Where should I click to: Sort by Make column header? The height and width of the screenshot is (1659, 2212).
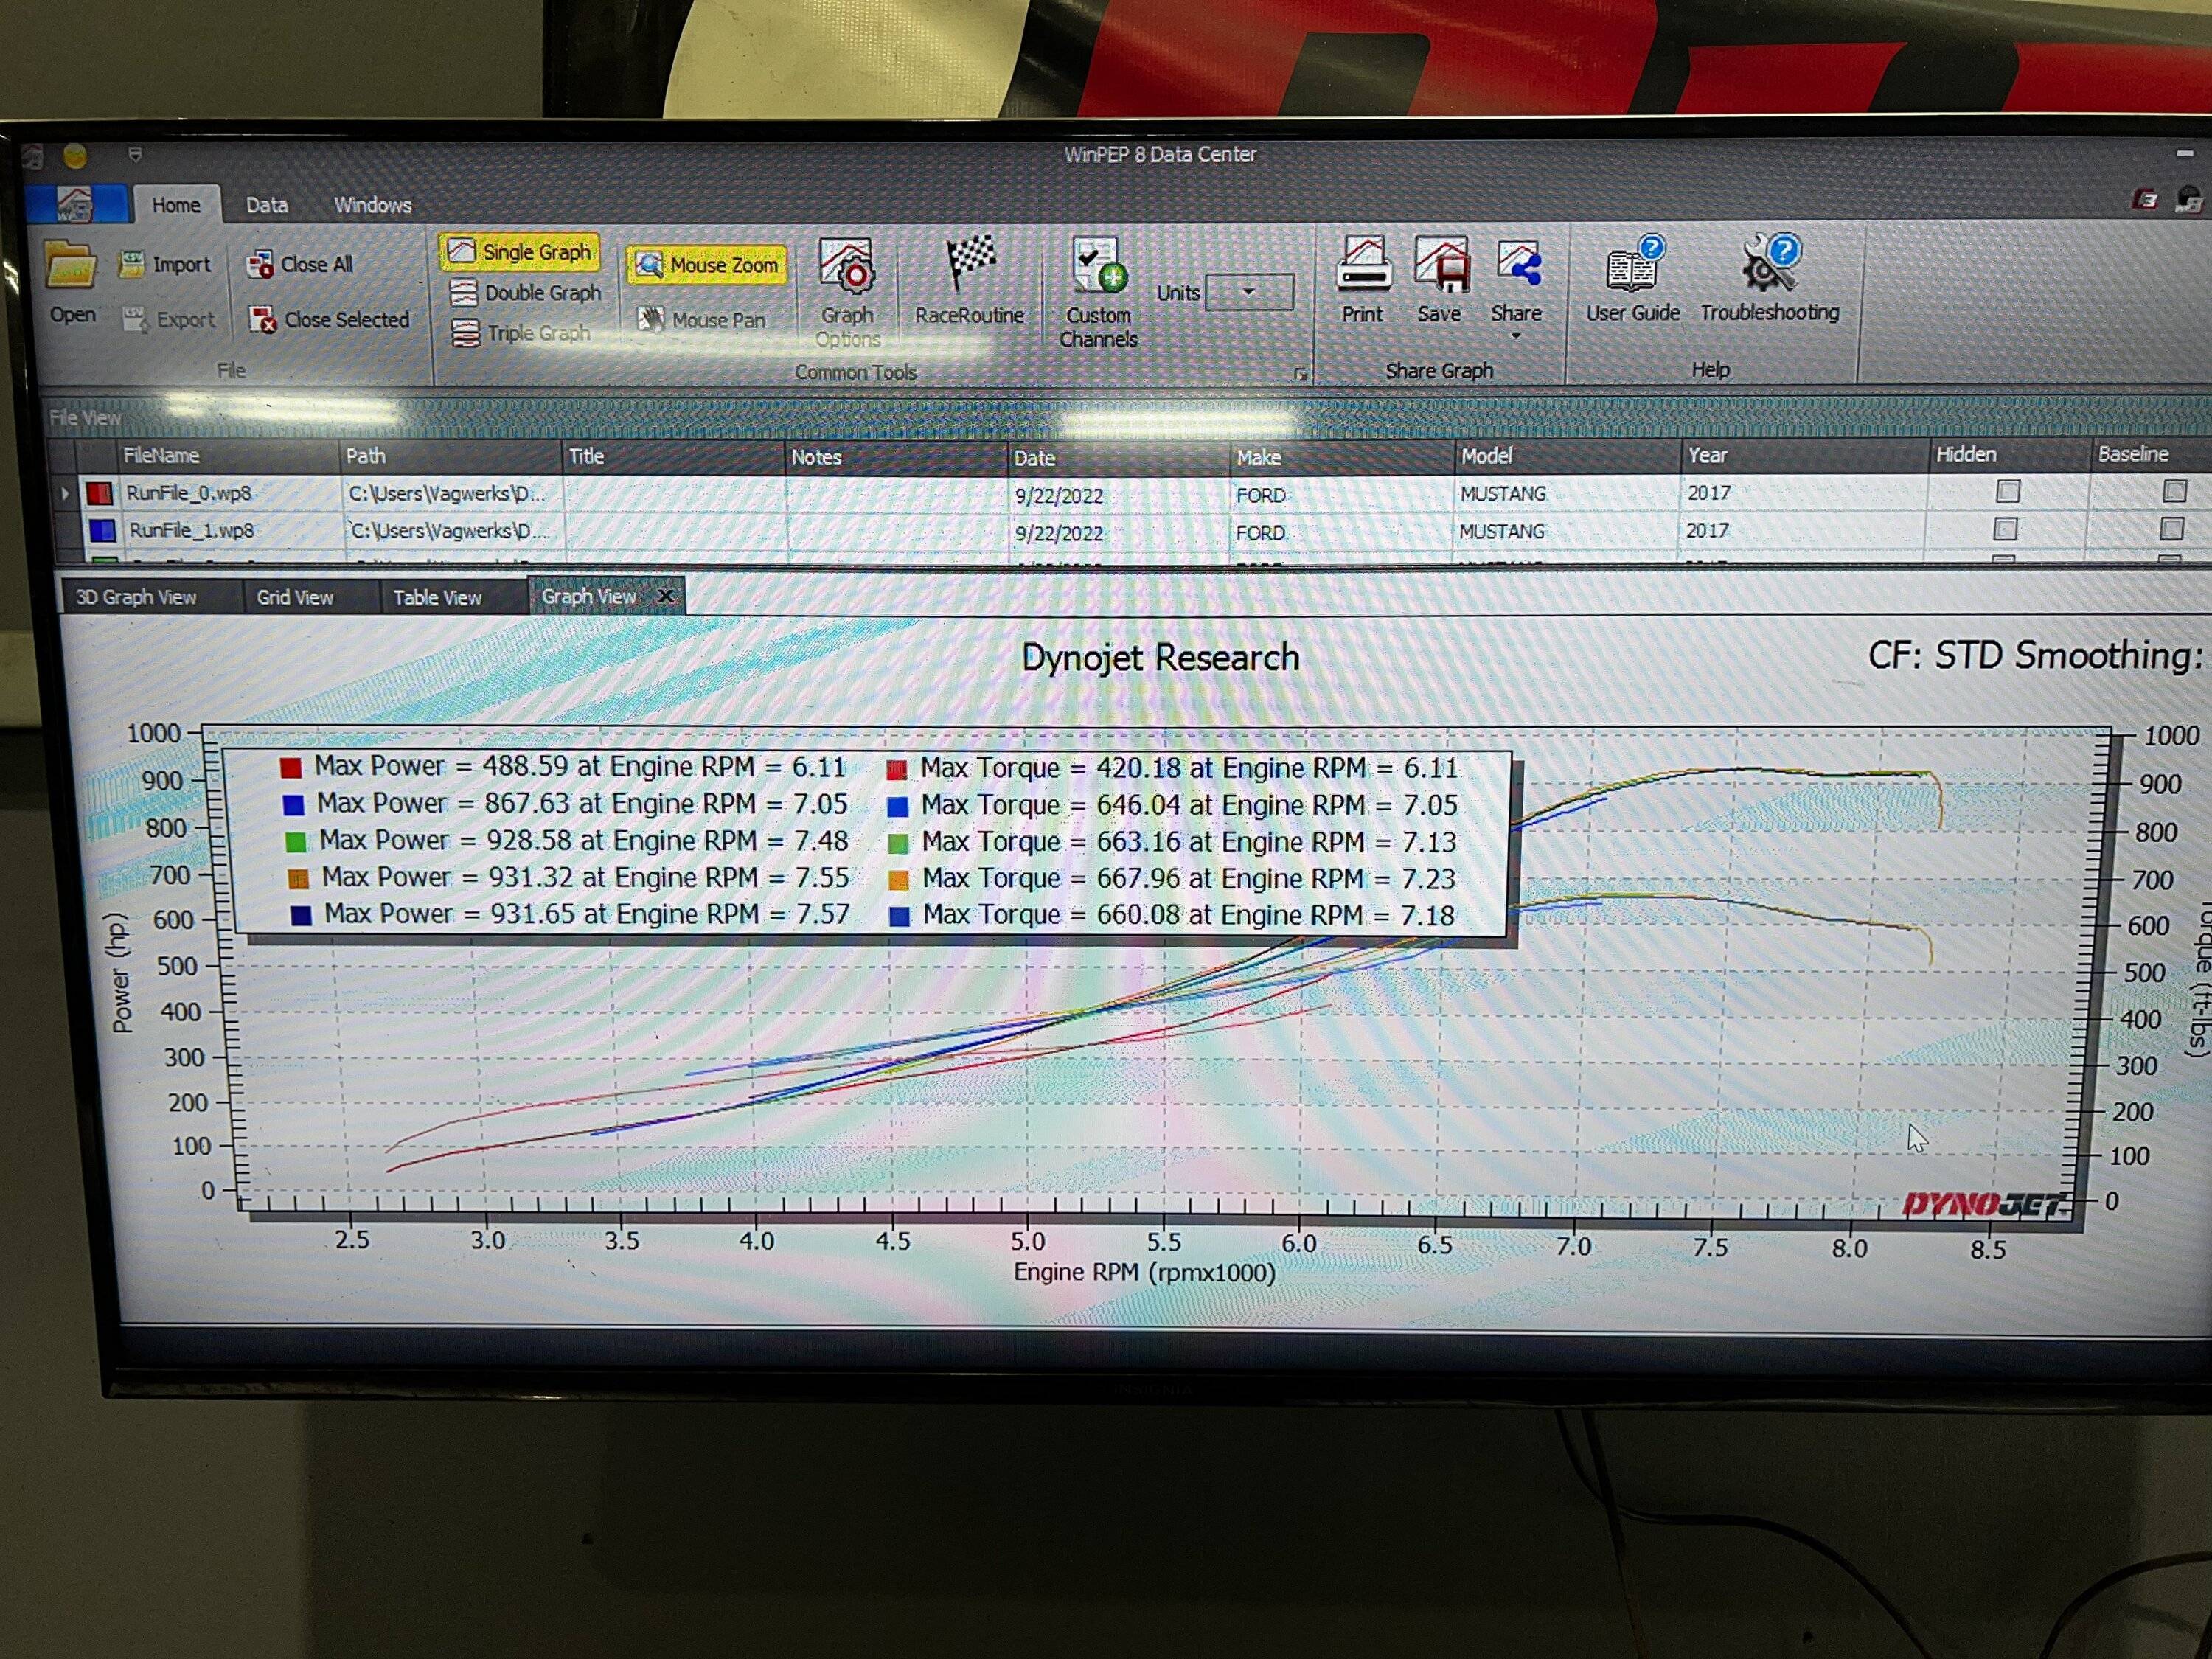[x=1342, y=457]
